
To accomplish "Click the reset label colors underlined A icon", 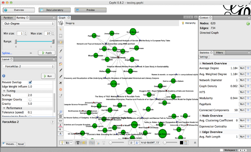I will point(60,125).
